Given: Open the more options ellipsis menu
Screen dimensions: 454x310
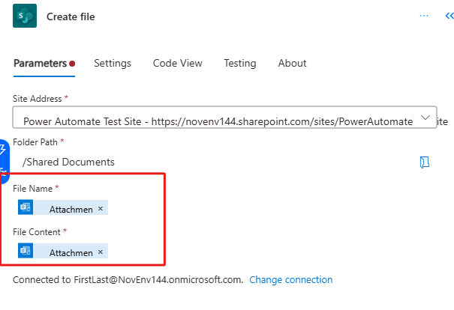Looking at the screenshot, I should 424,16.
